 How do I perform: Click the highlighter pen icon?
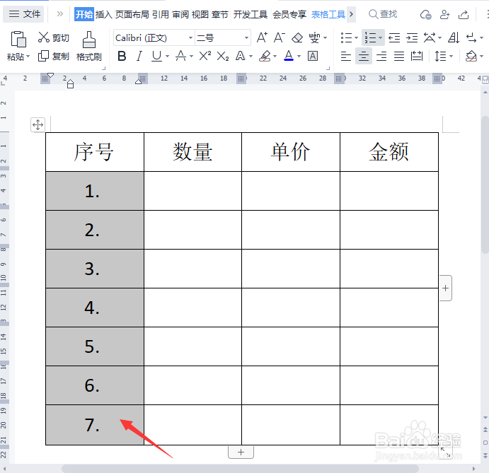pos(265,56)
